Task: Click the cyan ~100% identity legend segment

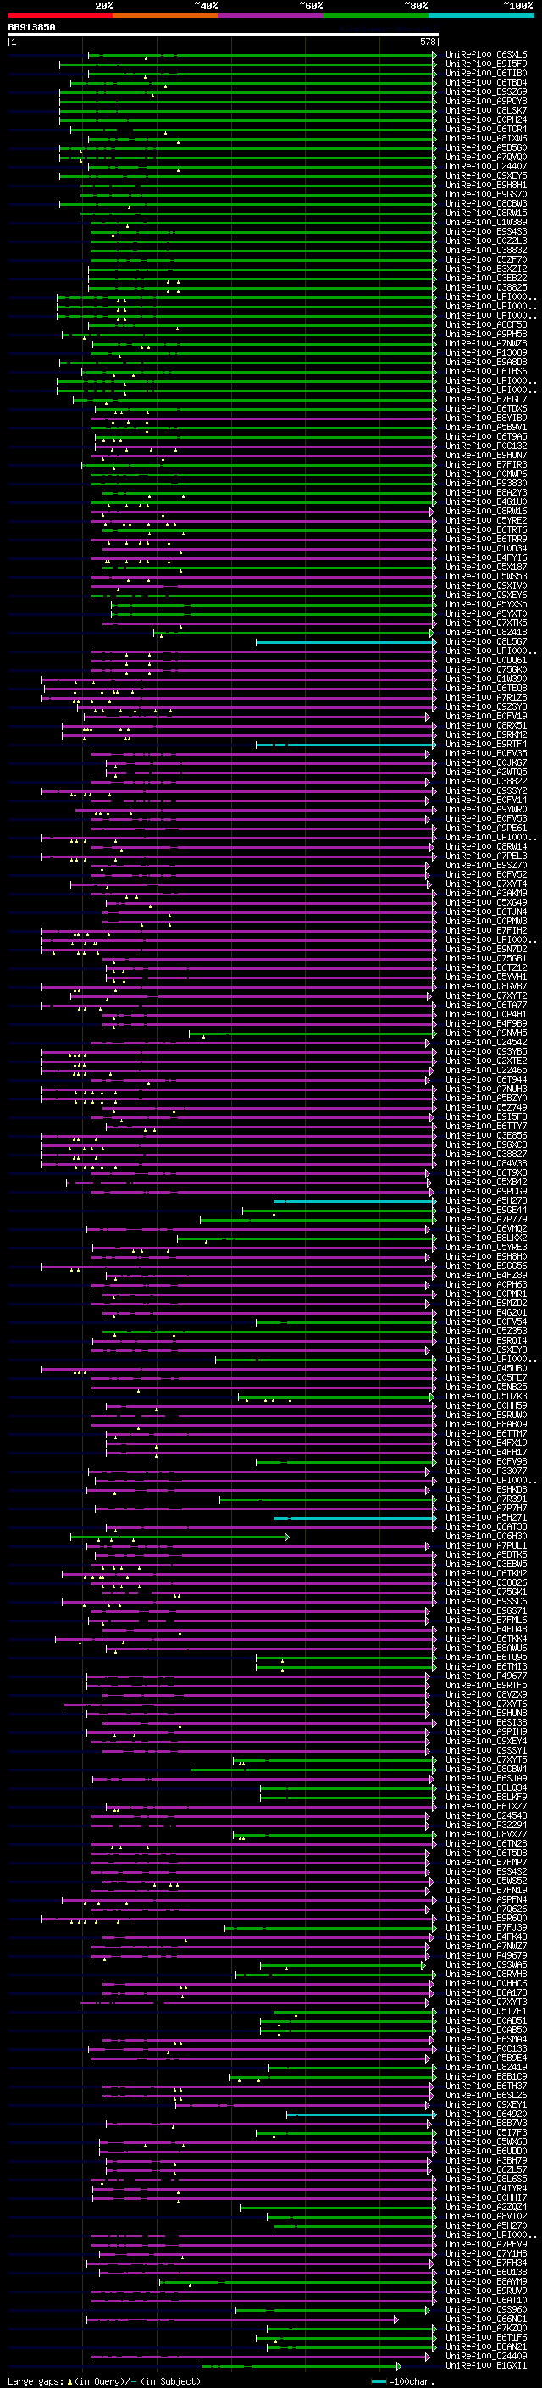Action: click(x=481, y=16)
